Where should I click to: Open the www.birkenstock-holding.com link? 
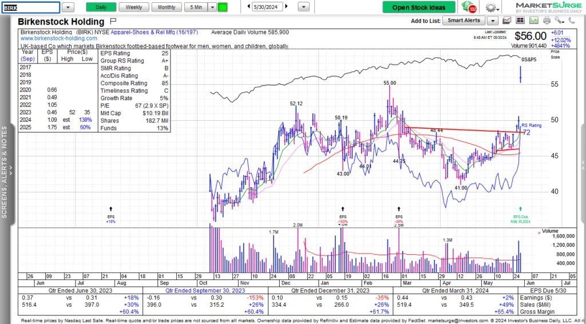[x=57, y=38]
